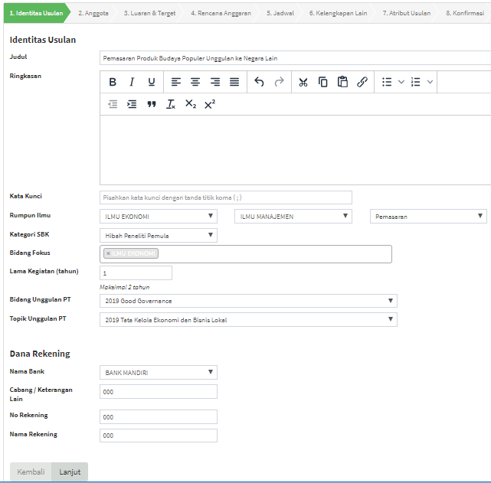This screenshot has width=491, height=483.
Task: Open Bidang Unggulan PT dropdown
Action: pyautogui.click(x=248, y=301)
